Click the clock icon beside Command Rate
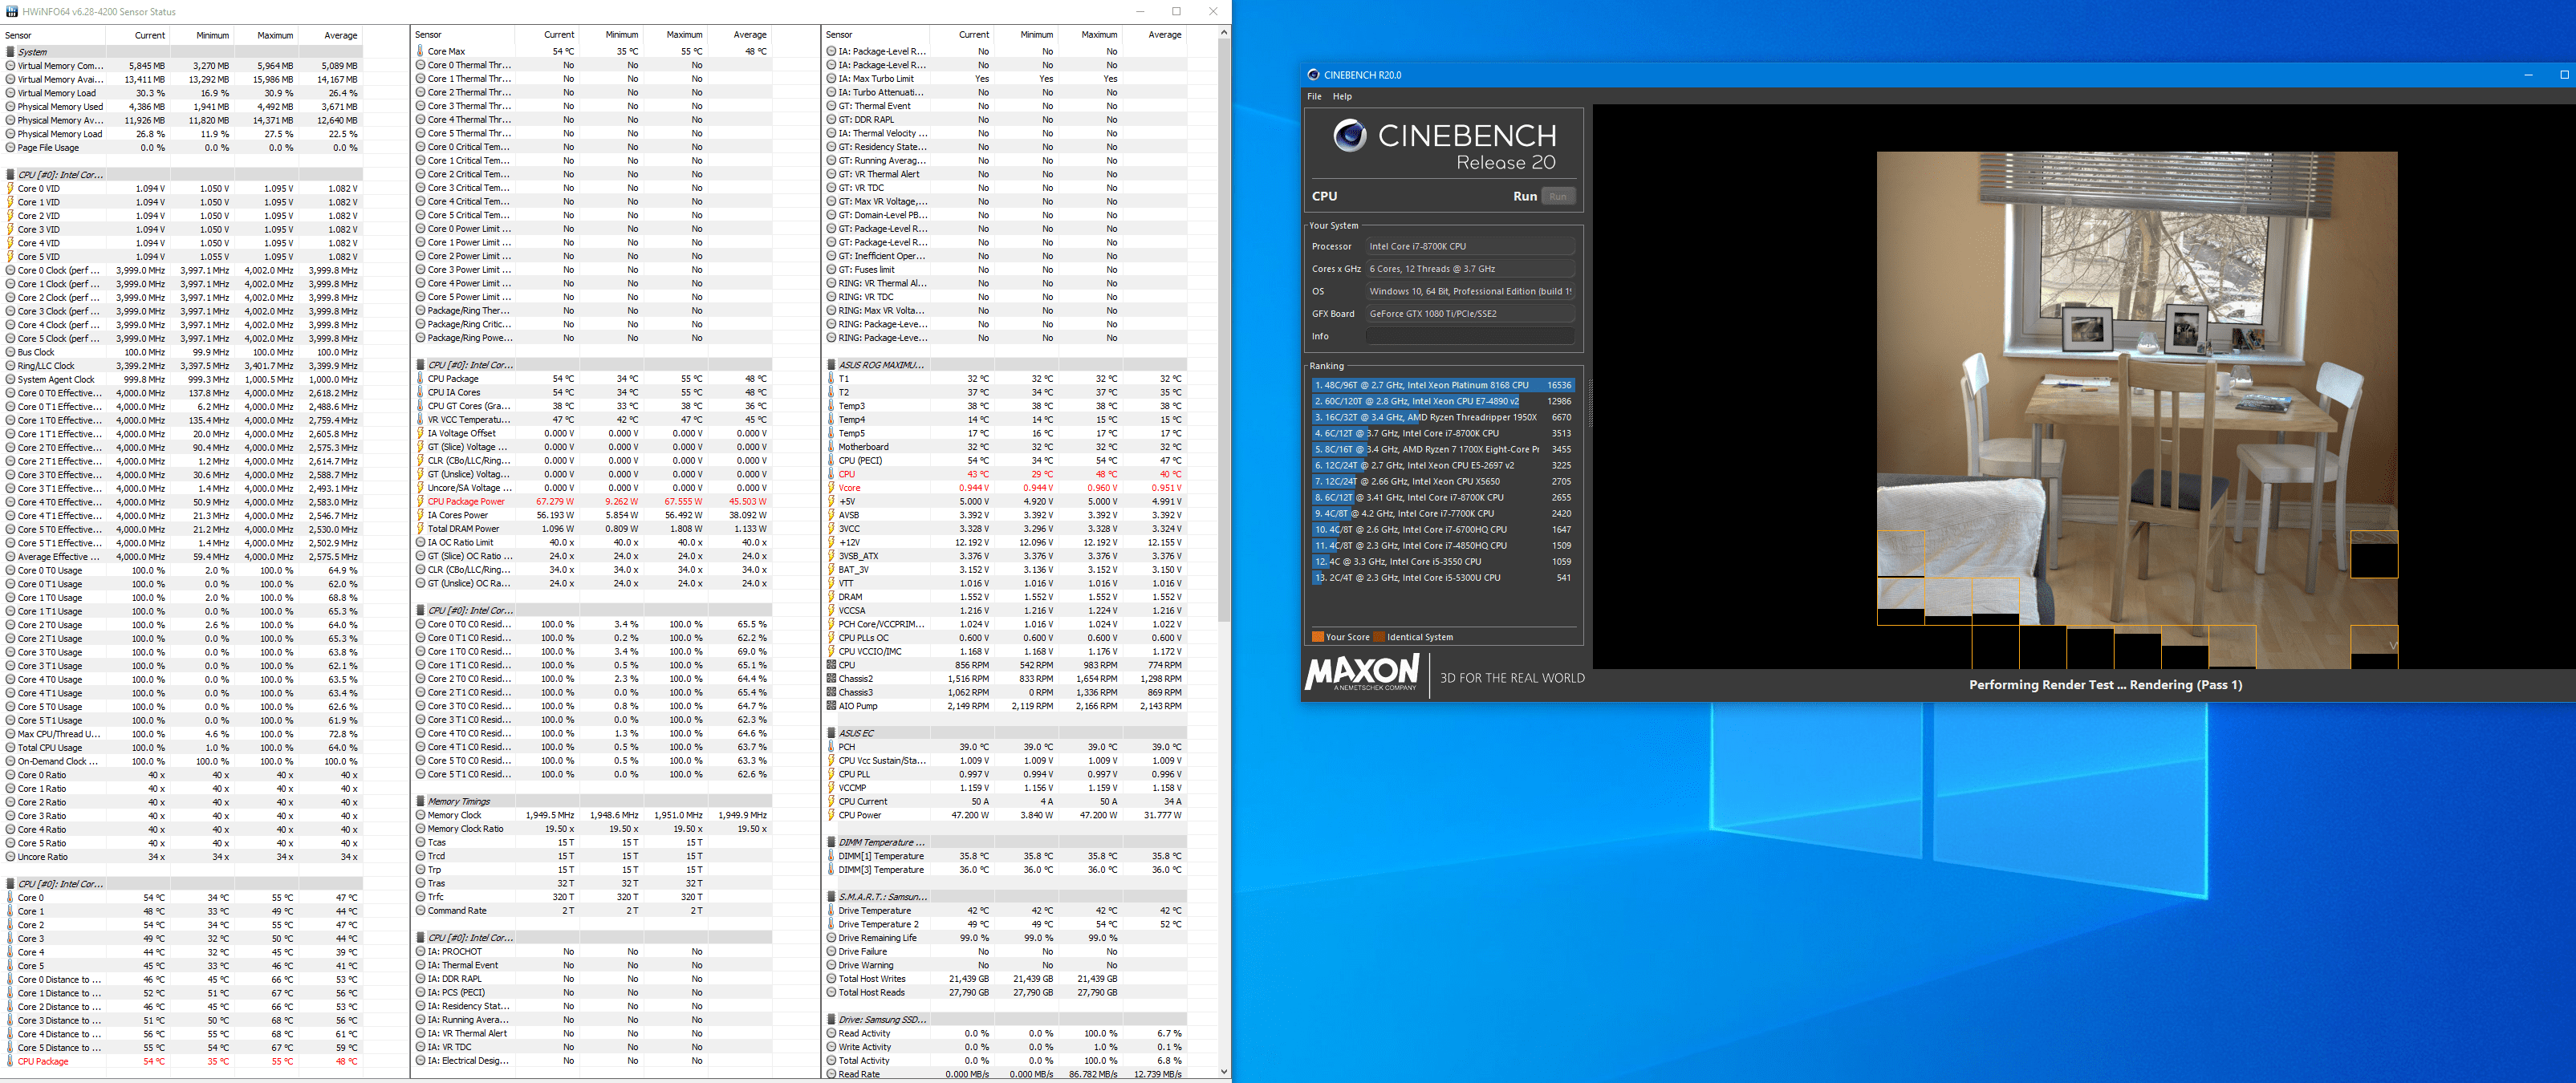 [421, 910]
